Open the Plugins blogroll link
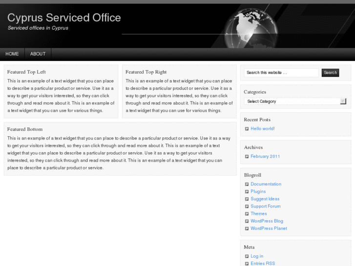 click(258, 191)
